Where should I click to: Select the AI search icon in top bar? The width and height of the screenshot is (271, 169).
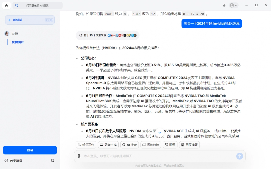pyautogui.click(x=16, y=5)
